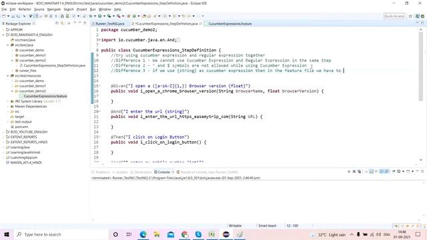Image resolution: width=427 pixels, height=240 pixels.
Task: Click Remove All Terminated Launches in Console
Action: [360, 171]
